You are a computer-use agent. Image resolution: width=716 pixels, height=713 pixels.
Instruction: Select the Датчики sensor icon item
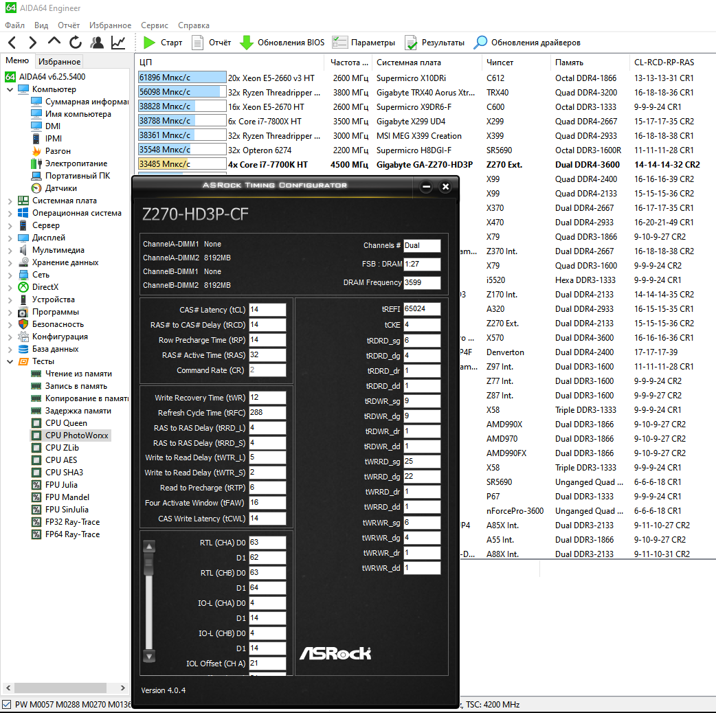pos(54,188)
